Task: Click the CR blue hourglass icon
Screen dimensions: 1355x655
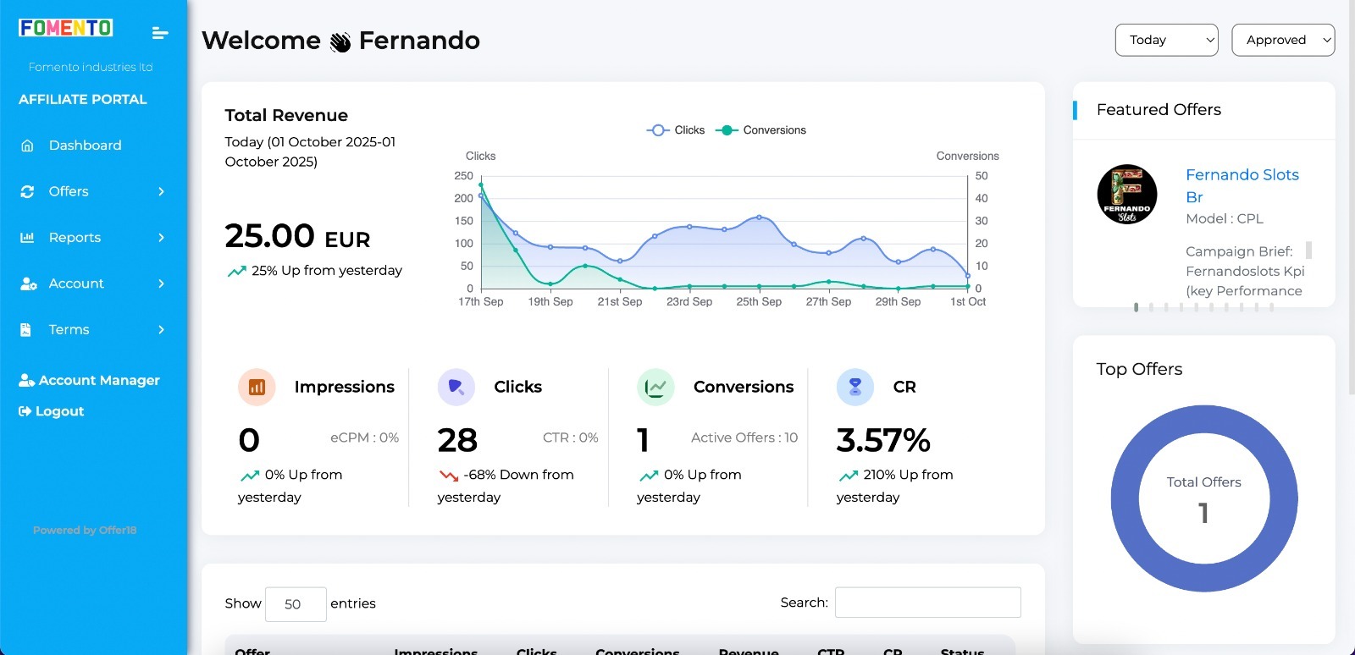Action: tap(854, 387)
